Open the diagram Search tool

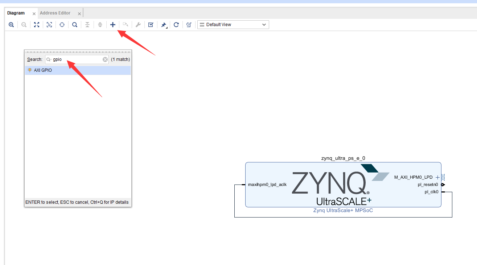[74, 24]
